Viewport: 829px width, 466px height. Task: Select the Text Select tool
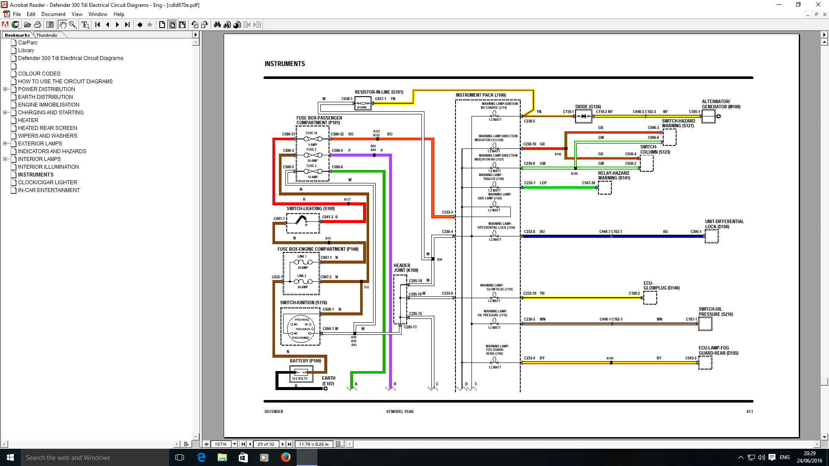[85, 25]
